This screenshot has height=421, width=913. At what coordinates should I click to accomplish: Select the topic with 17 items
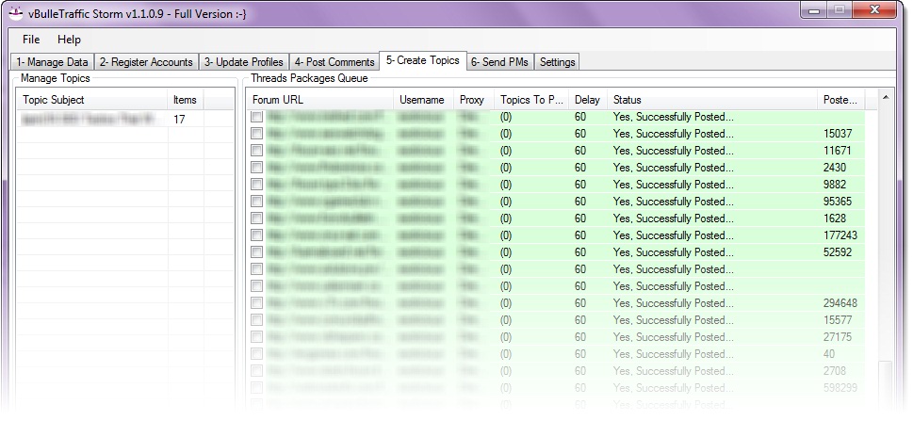pyautogui.click(x=94, y=120)
